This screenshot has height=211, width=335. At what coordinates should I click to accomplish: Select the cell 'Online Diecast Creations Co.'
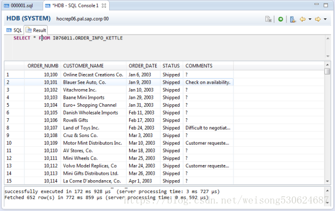93,74
